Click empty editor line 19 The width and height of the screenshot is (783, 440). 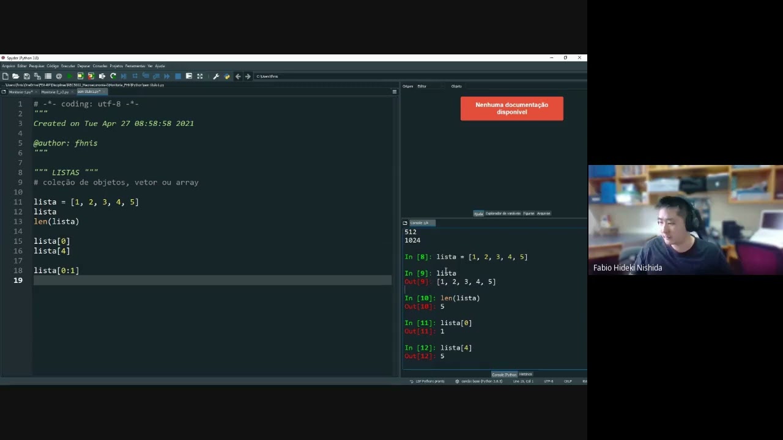point(212,280)
